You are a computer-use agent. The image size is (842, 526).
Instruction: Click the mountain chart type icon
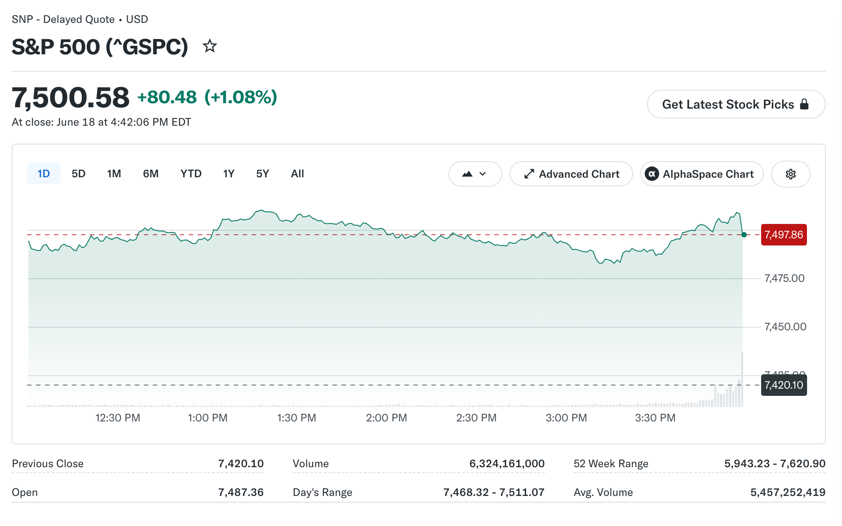click(467, 174)
